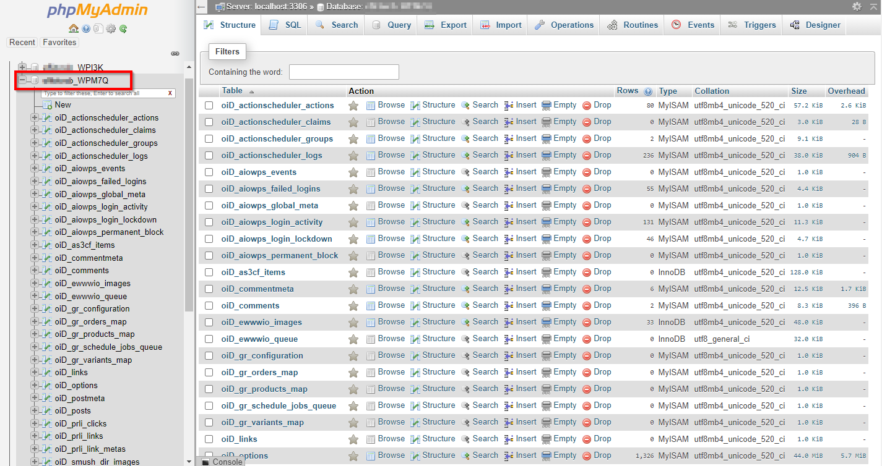Clear the table filter with X
882x466 pixels.
click(170, 93)
